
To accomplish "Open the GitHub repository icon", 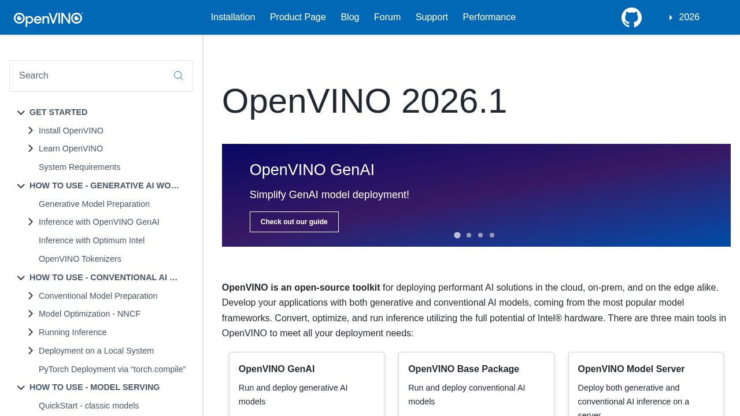I will pyautogui.click(x=631, y=17).
